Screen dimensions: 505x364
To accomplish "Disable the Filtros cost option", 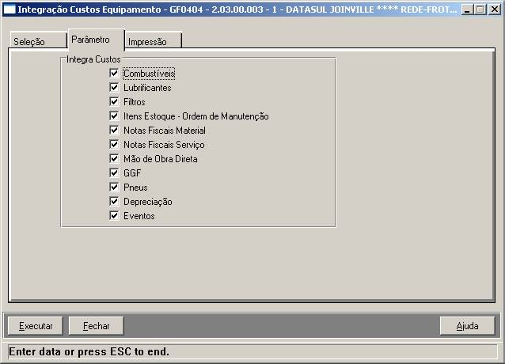I will [114, 101].
